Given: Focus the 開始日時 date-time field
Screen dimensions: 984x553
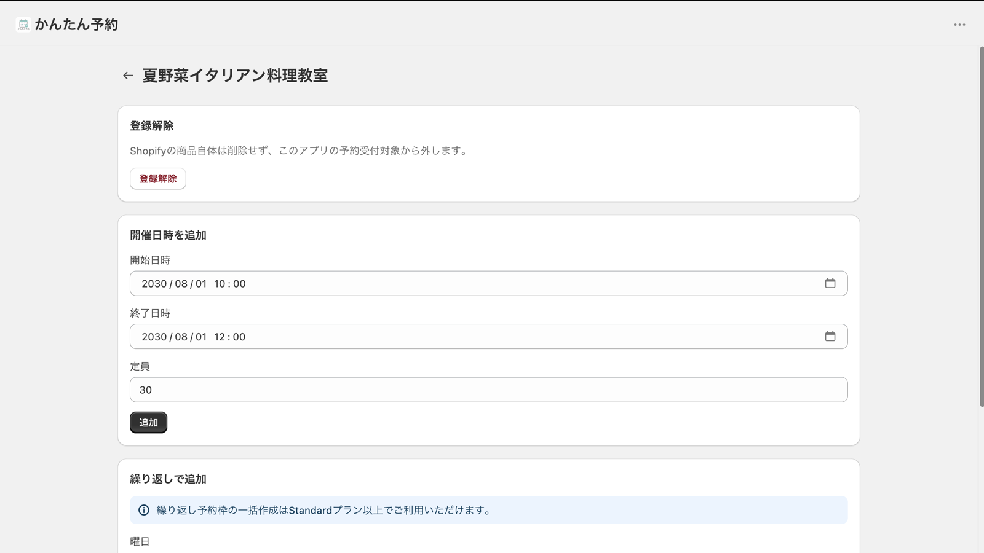Looking at the screenshot, I should pyautogui.click(x=488, y=283).
